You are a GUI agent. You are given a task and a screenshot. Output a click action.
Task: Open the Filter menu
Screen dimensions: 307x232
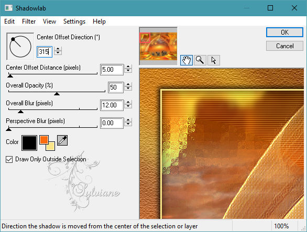click(x=29, y=21)
